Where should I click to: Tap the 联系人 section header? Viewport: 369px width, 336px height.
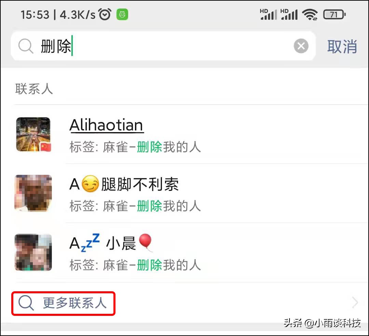[34, 89]
